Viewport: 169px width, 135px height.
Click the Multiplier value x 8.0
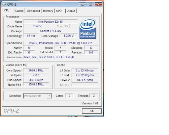[x=36, y=75]
